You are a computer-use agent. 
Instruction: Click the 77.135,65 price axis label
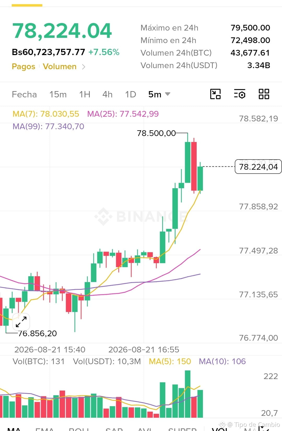[258, 294]
